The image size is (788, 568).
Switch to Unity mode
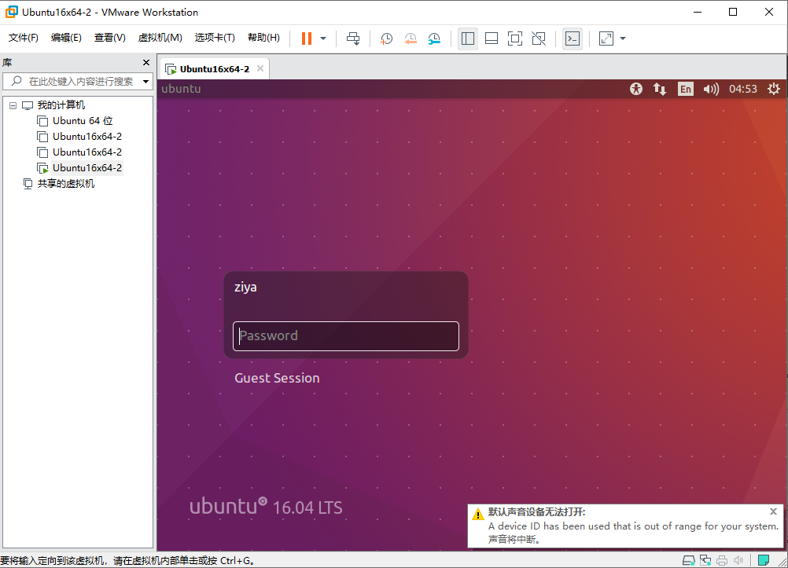pyautogui.click(x=539, y=38)
